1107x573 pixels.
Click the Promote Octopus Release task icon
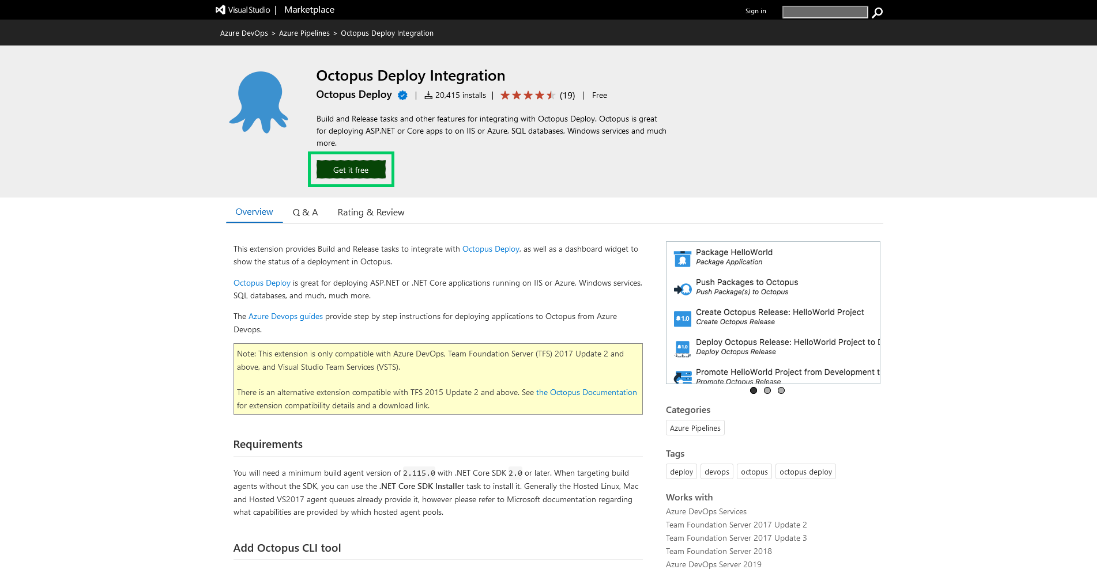click(683, 377)
